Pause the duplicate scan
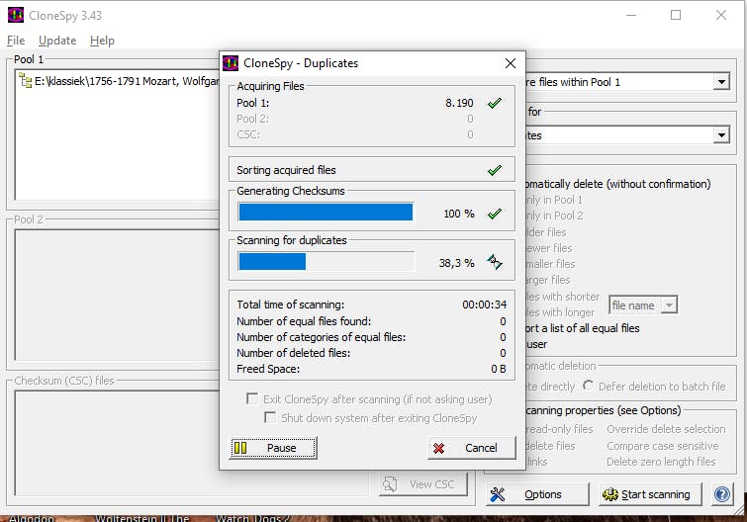The width and height of the screenshot is (747, 522). click(273, 448)
